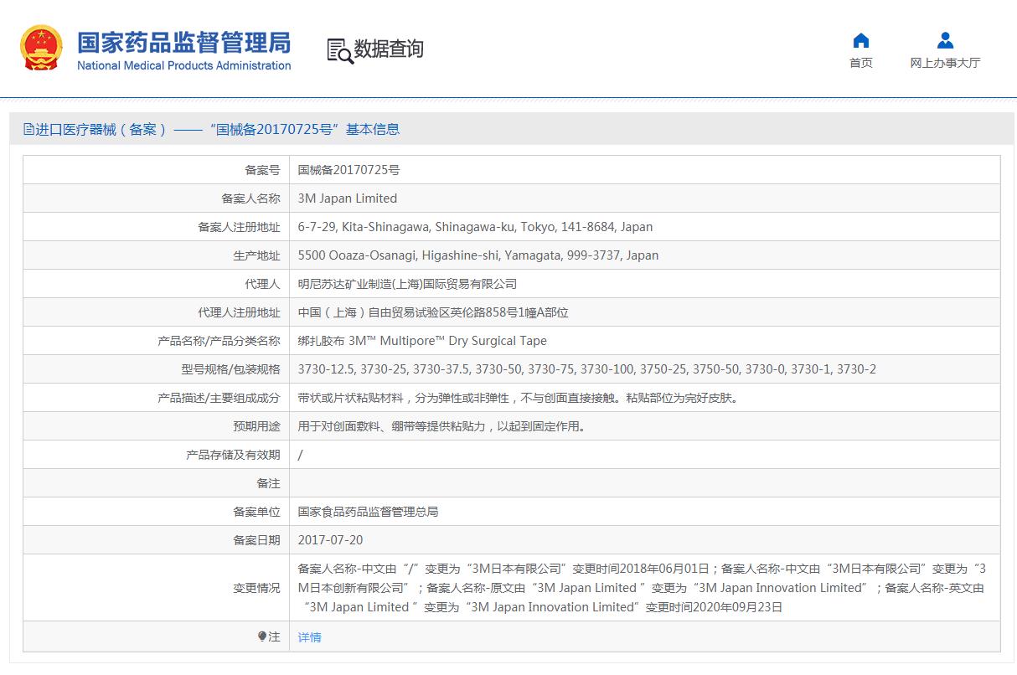The width and height of the screenshot is (1017, 675).
Task: Select the 产品存储及有效期 label
Action: pos(233,455)
